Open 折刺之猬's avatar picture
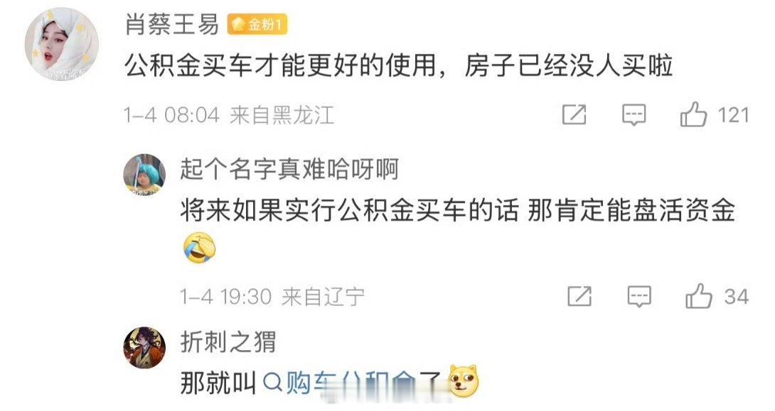The image size is (775, 411). (x=144, y=347)
